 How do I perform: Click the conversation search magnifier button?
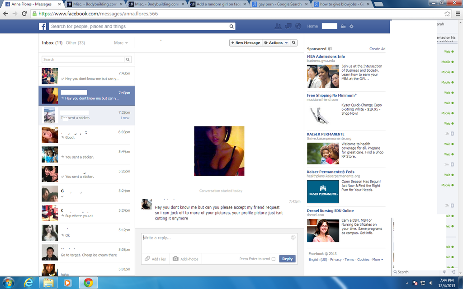[x=294, y=43]
